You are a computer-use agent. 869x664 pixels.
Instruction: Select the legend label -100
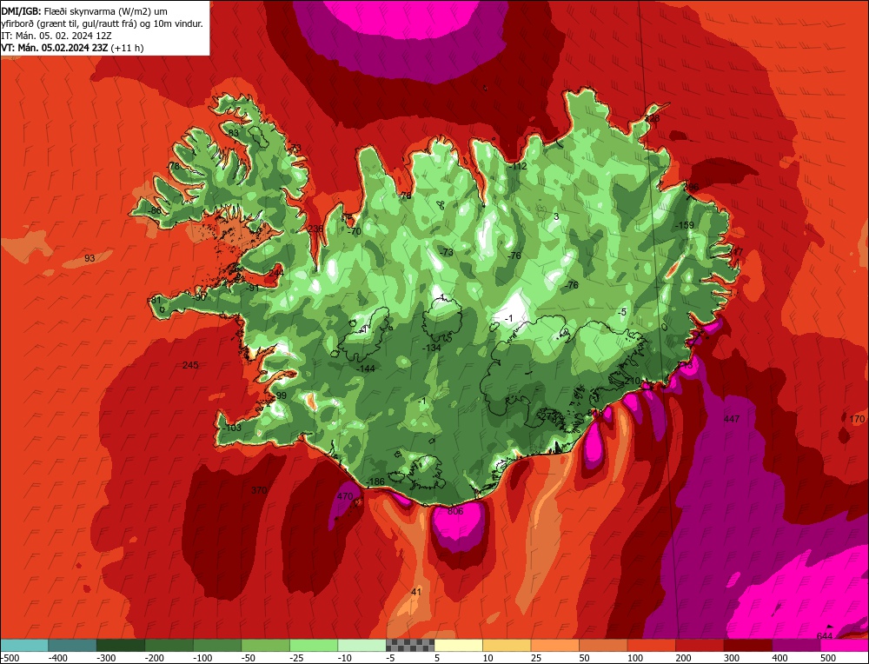(x=202, y=658)
